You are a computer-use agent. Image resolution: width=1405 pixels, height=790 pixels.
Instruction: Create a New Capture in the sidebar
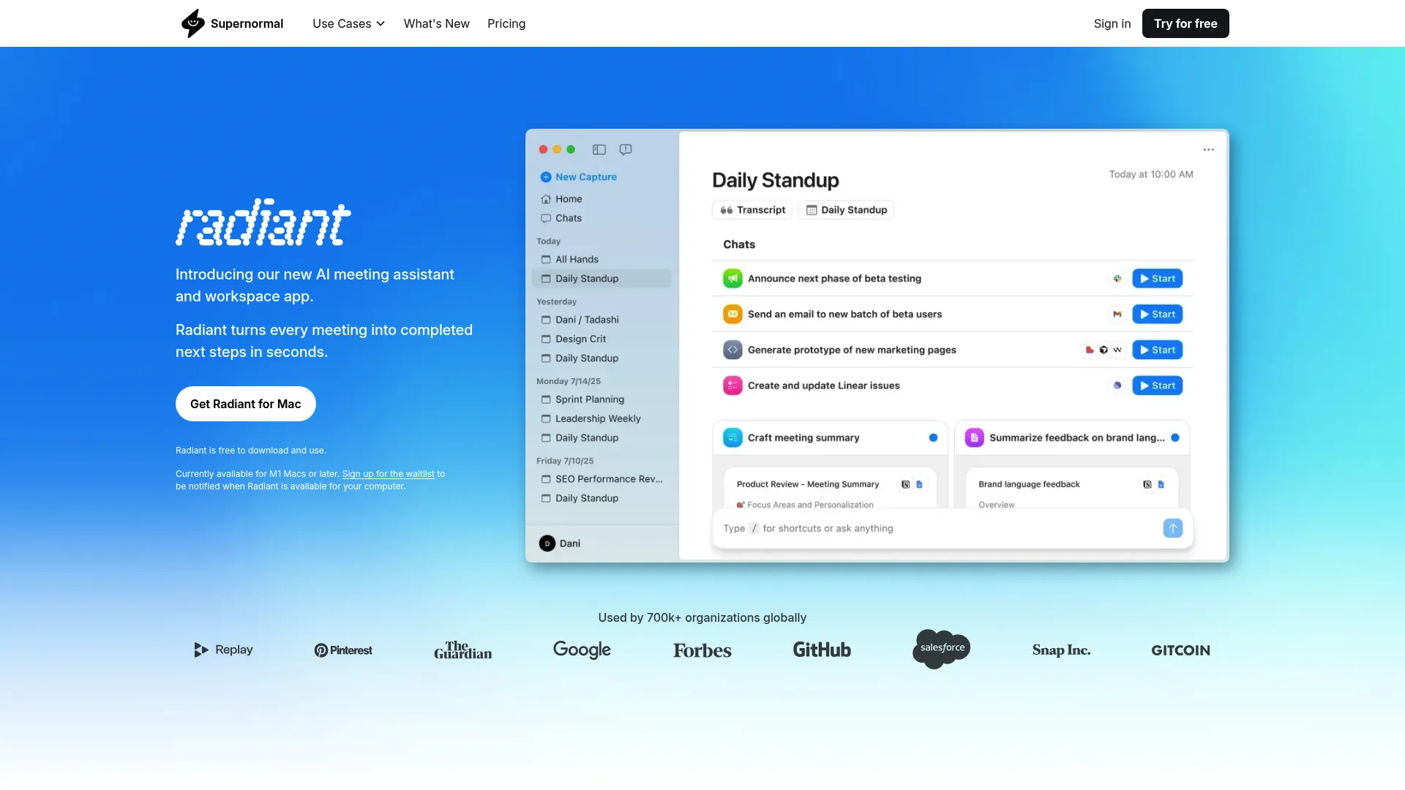(x=578, y=177)
